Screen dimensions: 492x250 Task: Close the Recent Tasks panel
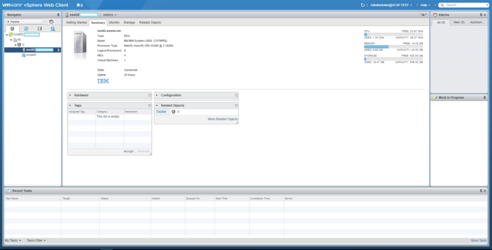pos(485,191)
